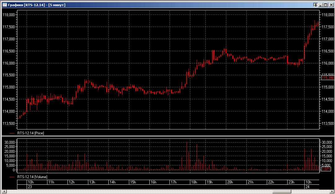Viewport: 335px width, 194px height.
Task: Click the current volume marker 1,071
Action: [326, 169]
